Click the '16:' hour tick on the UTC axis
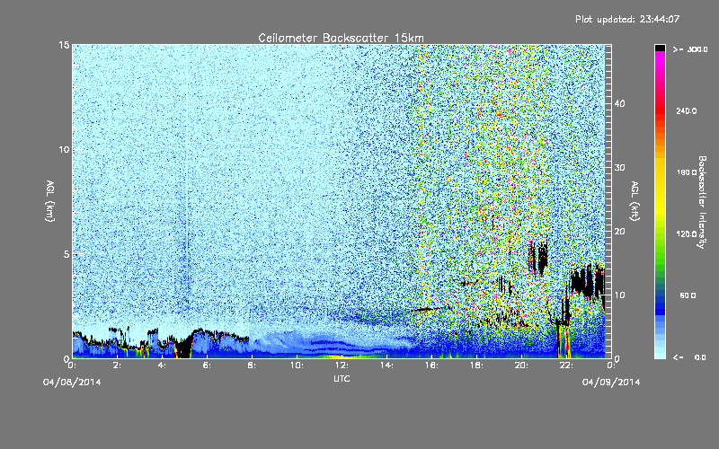 pyautogui.click(x=431, y=365)
